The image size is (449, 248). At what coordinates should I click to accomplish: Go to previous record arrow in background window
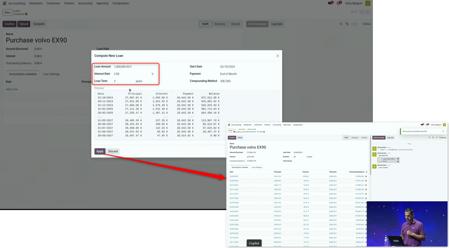click(x=361, y=12)
